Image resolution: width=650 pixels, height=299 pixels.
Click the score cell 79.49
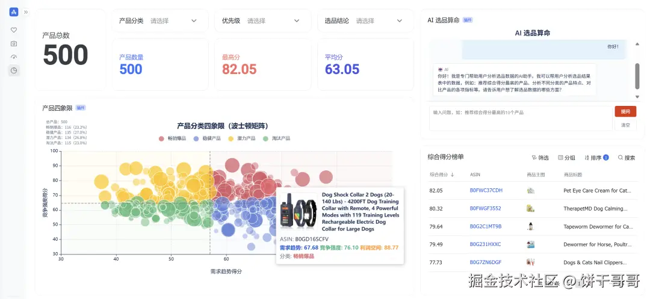point(436,244)
